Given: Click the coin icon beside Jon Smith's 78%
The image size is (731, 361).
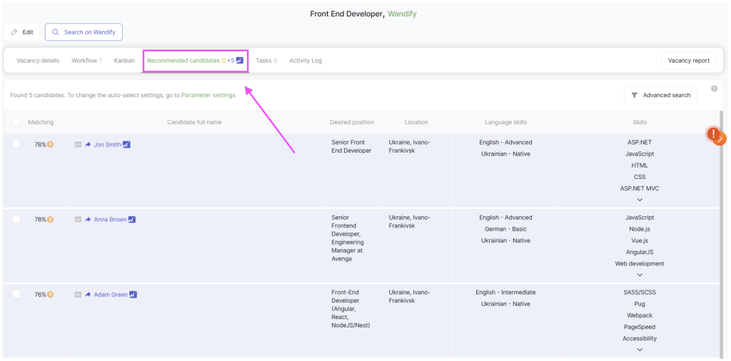Looking at the screenshot, I should click(51, 144).
